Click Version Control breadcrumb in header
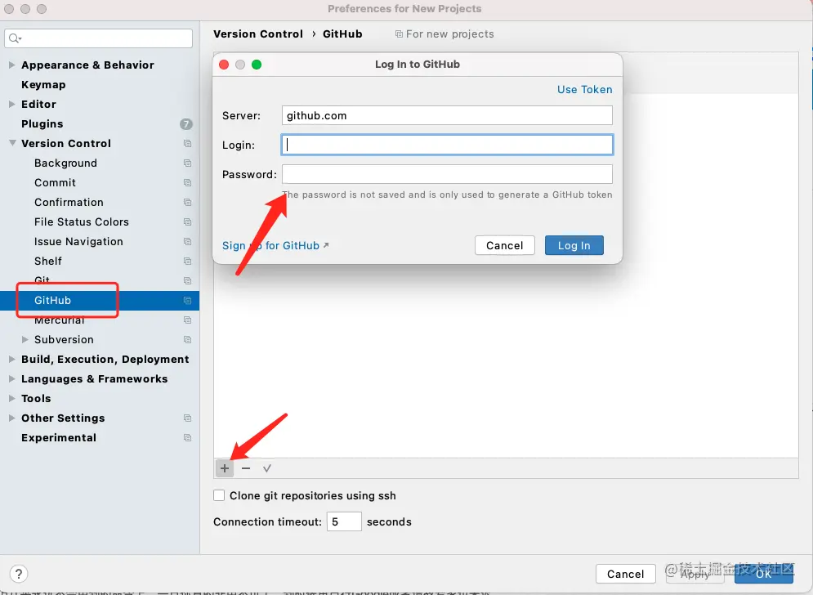The width and height of the screenshot is (813, 595). tap(257, 34)
